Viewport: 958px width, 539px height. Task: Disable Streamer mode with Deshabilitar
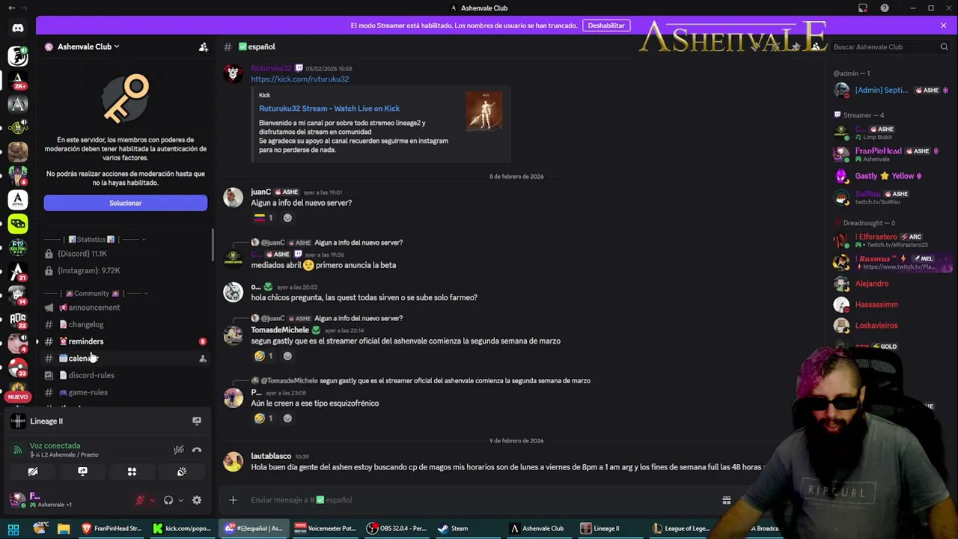(606, 25)
